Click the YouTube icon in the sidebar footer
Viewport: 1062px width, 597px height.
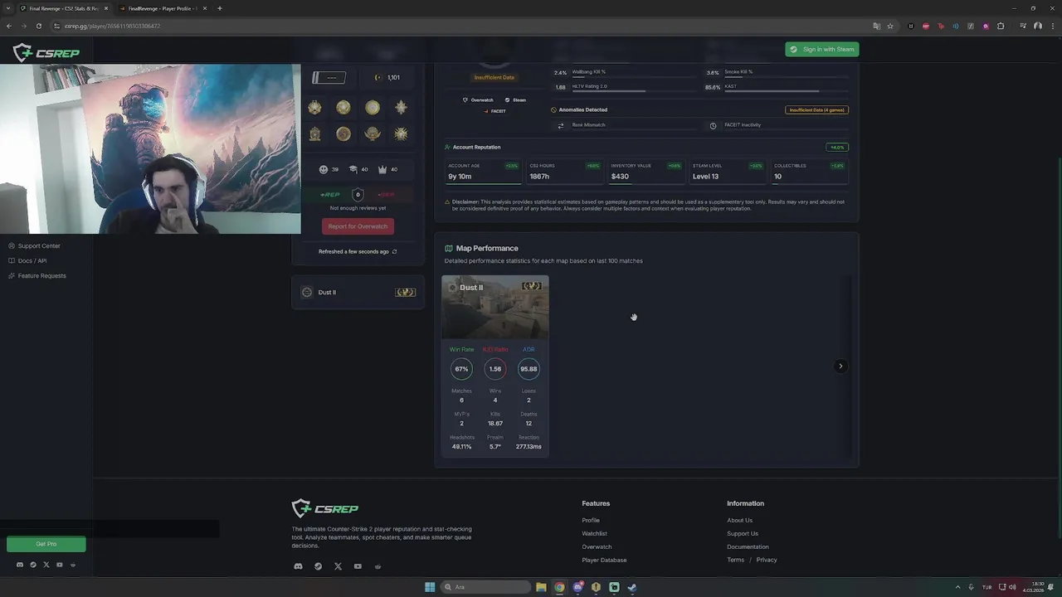pyautogui.click(x=60, y=565)
